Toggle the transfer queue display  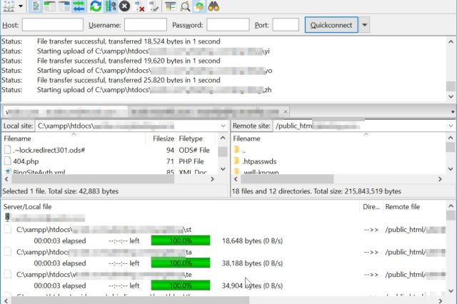(x=79, y=6)
